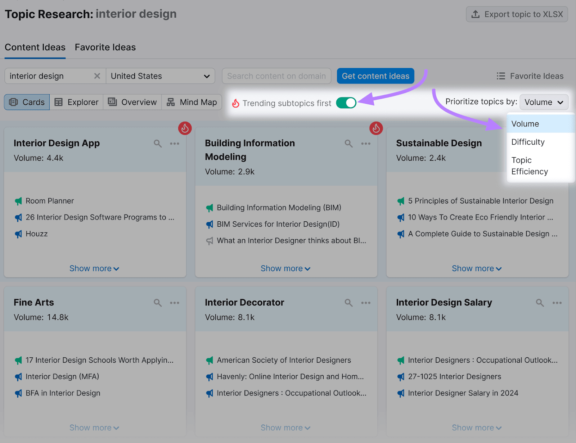Click the trending fire badge on Building Information Modeling

pos(376,128)
